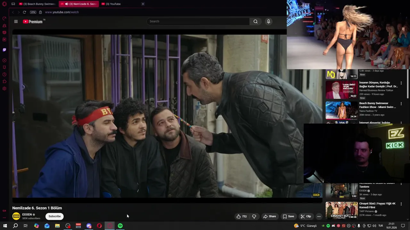
Task: Open Windows notification center
Action: pyautogui.click(x=403, y=226)
